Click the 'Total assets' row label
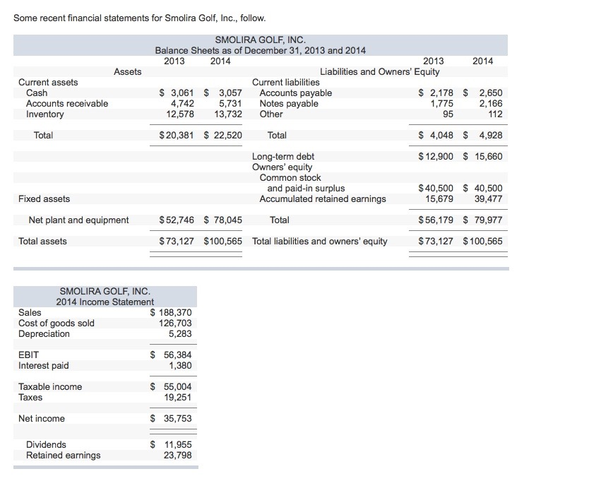601x481 pixels. click(42, 242)
